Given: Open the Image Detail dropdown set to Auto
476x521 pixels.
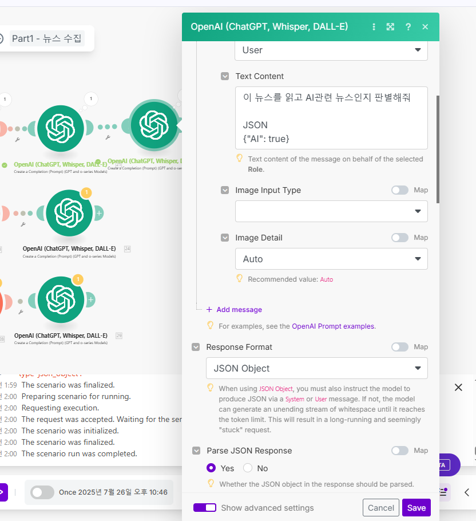Looking at the screenshot, I should point(331,259).
